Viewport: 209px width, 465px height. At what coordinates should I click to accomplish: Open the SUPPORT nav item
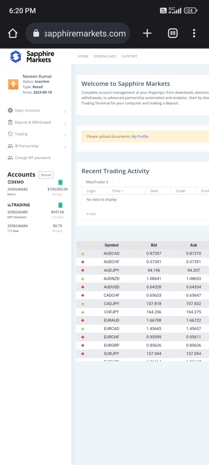(x=129, y=57)
